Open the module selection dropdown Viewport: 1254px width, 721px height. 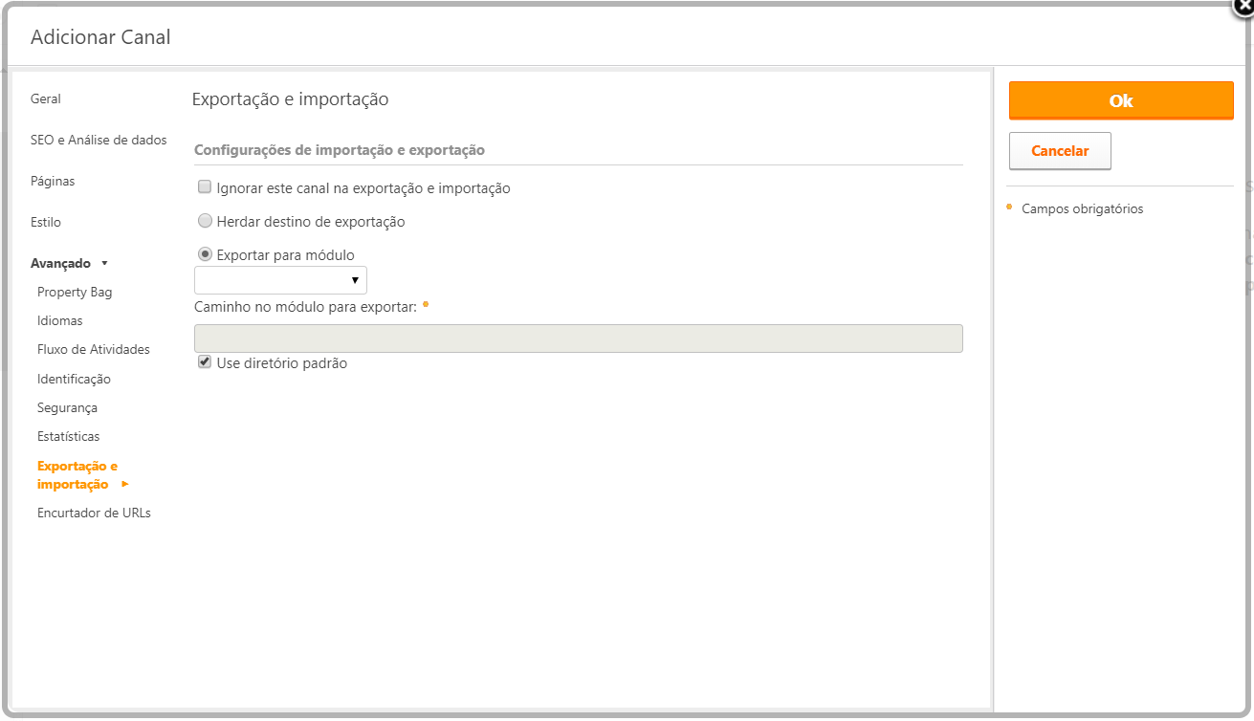[280, 280]
